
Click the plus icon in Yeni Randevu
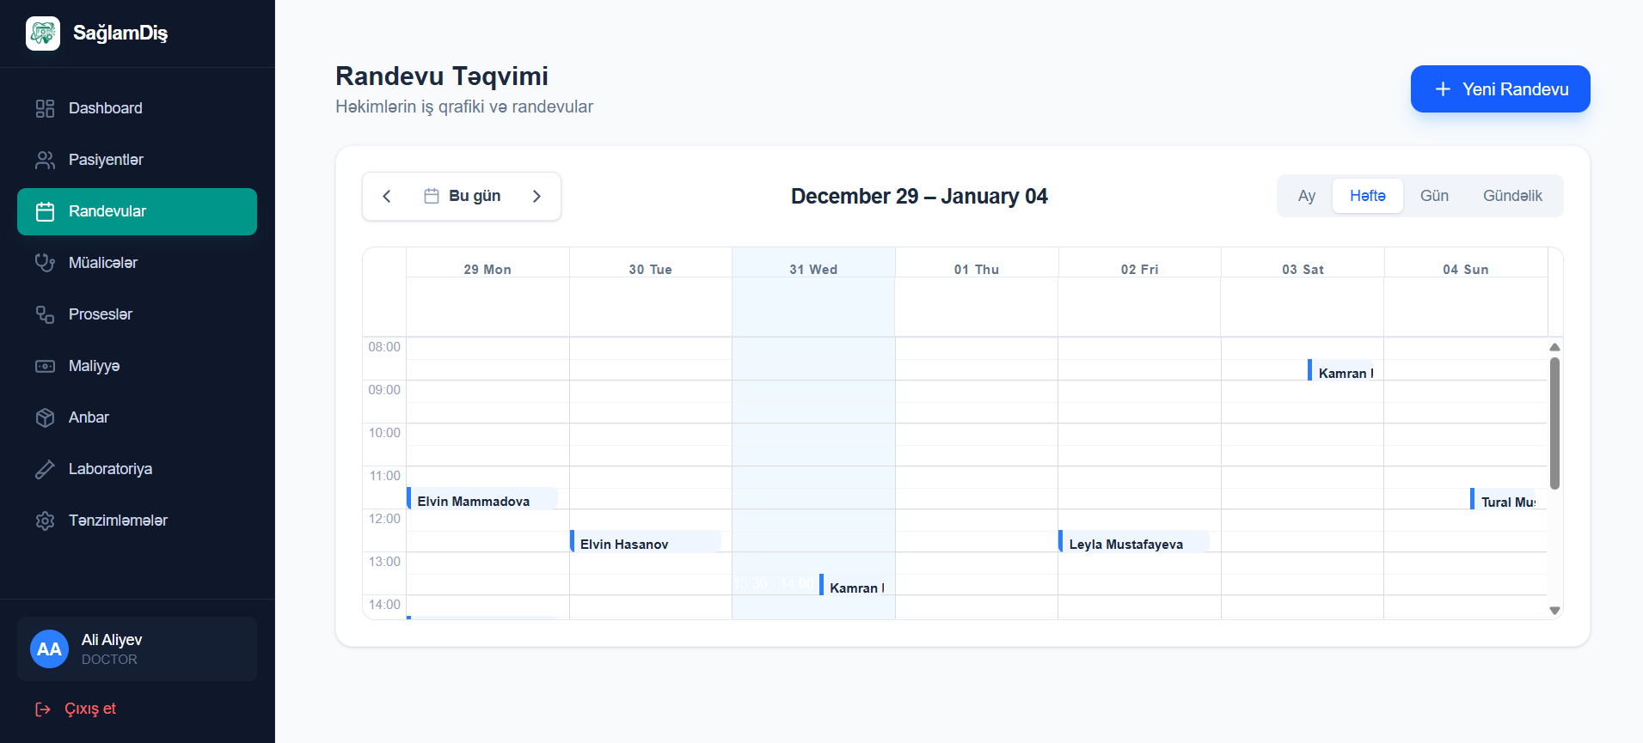coord(1443,89)
